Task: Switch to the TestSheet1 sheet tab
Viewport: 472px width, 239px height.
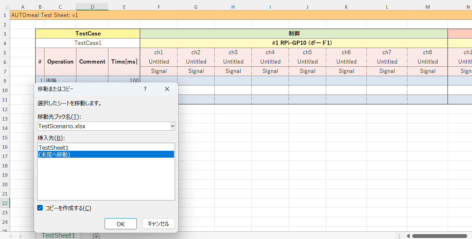Action: click(x=58, y=236)
